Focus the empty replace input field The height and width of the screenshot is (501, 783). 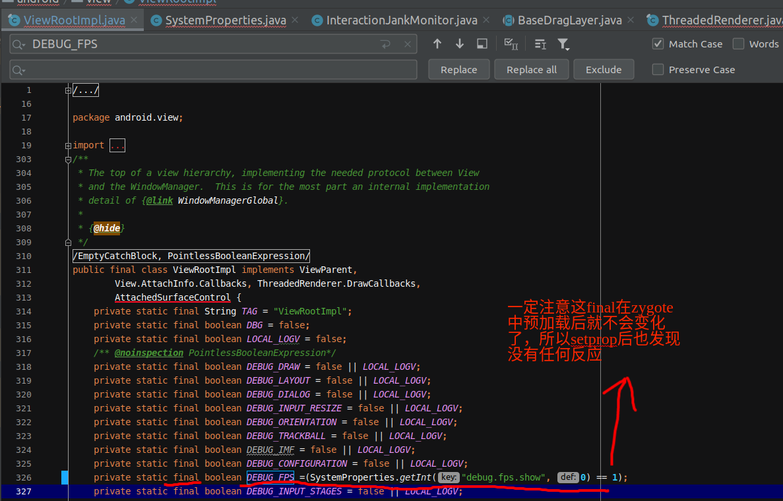213,70
